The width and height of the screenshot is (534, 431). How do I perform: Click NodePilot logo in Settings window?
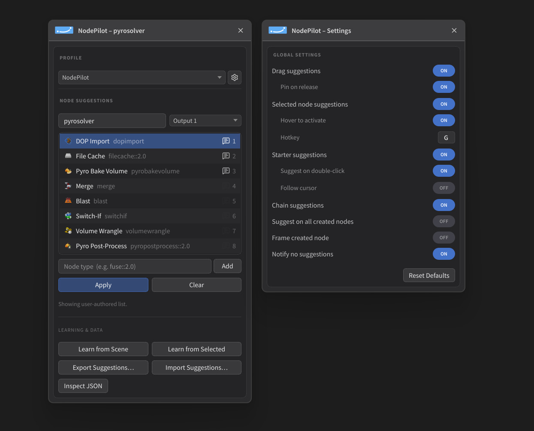278,30
